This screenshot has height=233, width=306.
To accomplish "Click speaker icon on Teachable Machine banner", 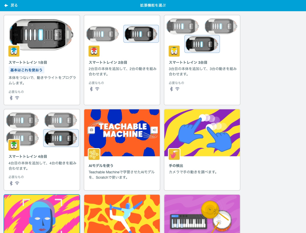I will coord(154,130).
